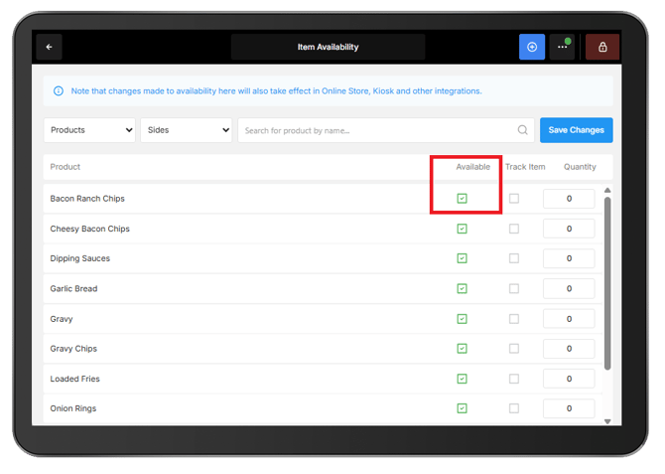The width and height of the screenshot is (665, 474).
Task: Select the Loaded Fries product row
Action: pos(323,379)
